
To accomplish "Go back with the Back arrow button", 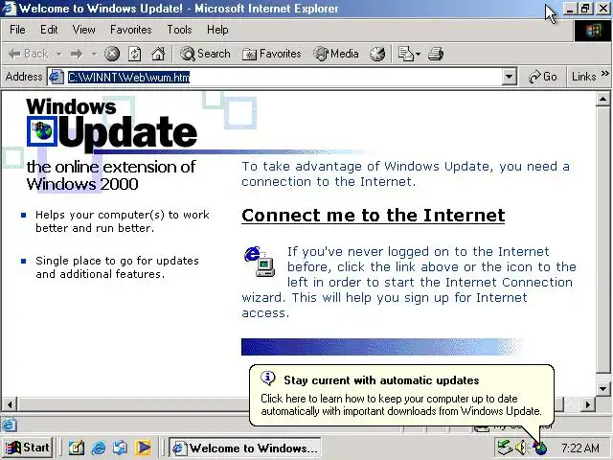I will pyautogui.click(x=28, y=54).
